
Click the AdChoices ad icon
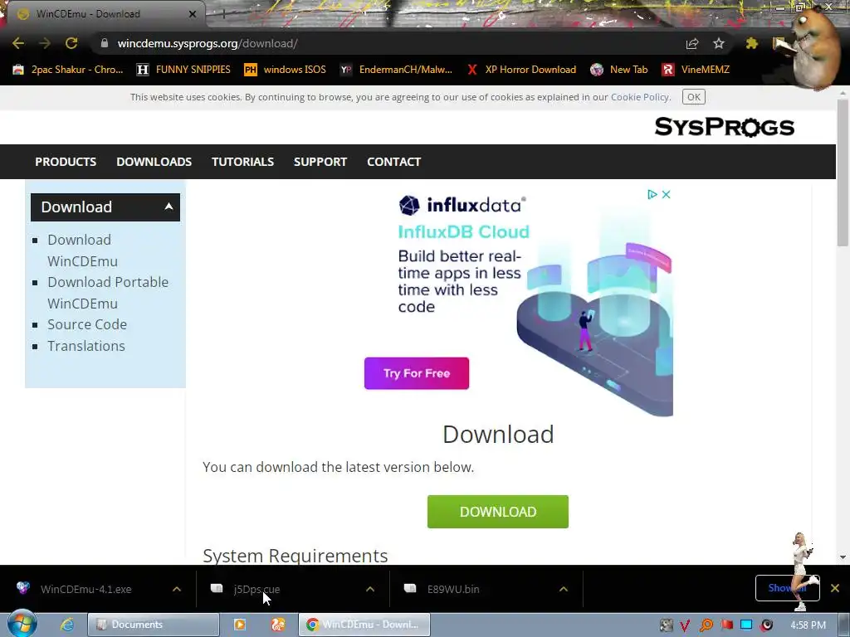point(652,194)
